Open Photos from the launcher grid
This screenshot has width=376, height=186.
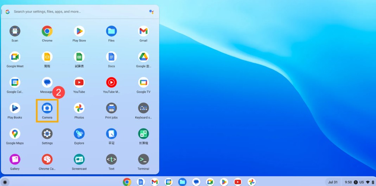tap(79, 108)
